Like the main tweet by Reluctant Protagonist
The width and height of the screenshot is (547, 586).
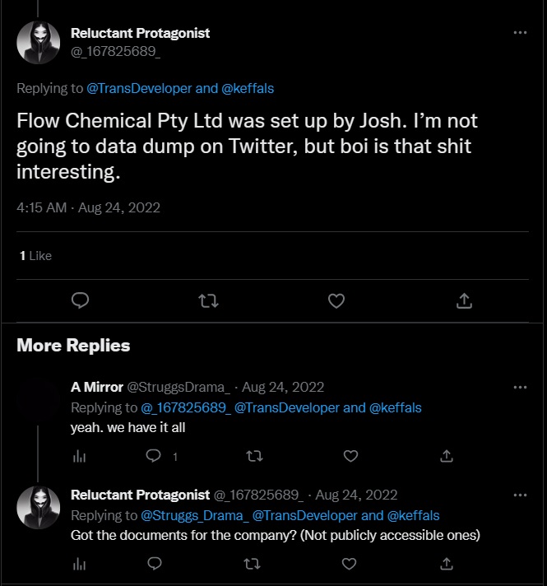click(336, 301)
